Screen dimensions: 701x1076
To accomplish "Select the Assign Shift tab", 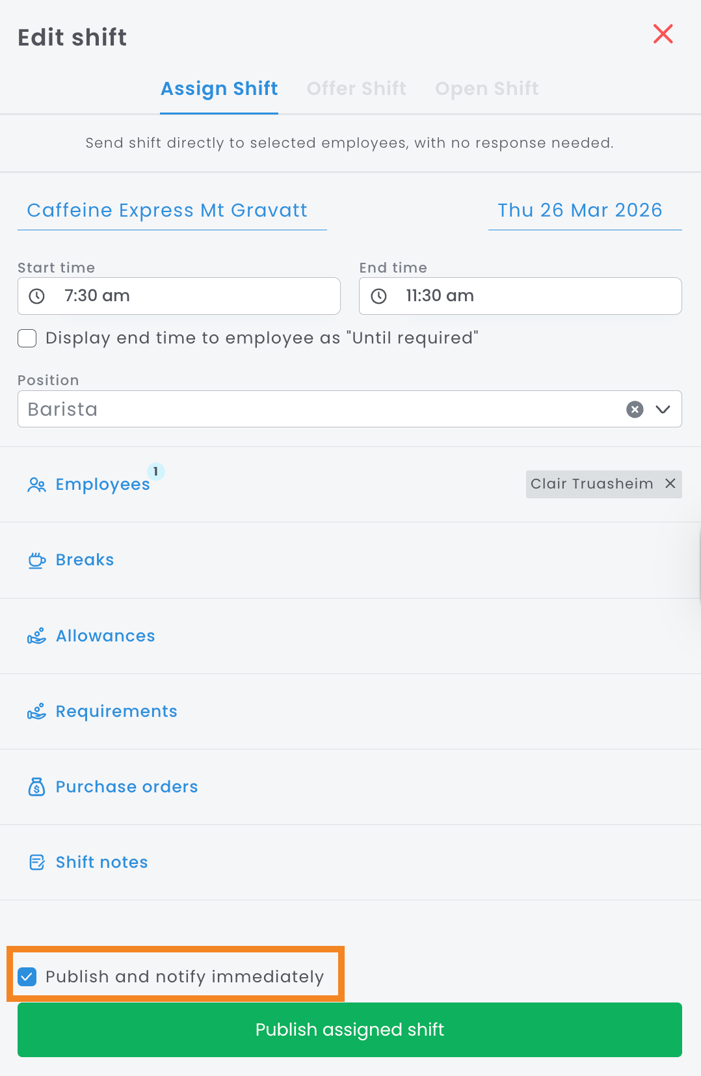I will pos(219,88).
